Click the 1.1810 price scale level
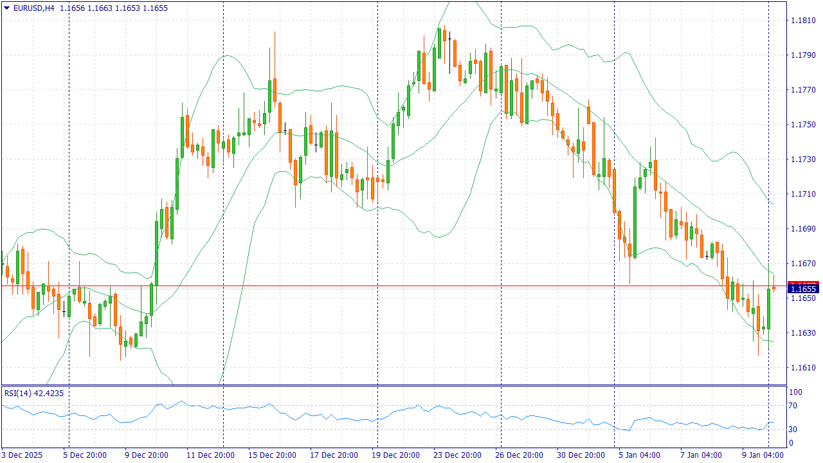823x463 pixels. 802,21
